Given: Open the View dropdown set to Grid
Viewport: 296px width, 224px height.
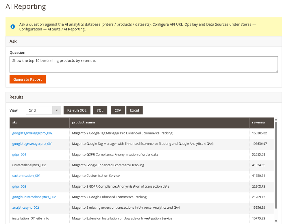Looking at the screenshot, I should [43, 110].
